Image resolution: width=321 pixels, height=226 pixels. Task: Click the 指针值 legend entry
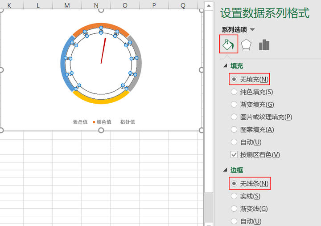[x=128, y=122]
